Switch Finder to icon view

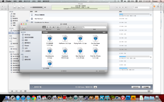click(44, 27)
